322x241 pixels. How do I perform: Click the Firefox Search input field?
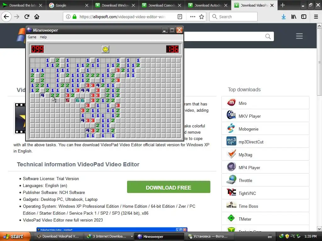pyautogui.click(x=234, y=17)
